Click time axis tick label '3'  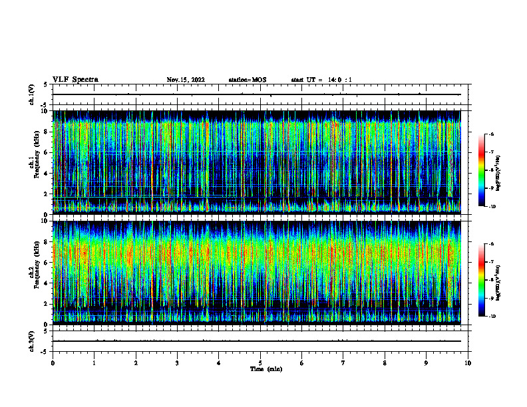pos(177,363)
